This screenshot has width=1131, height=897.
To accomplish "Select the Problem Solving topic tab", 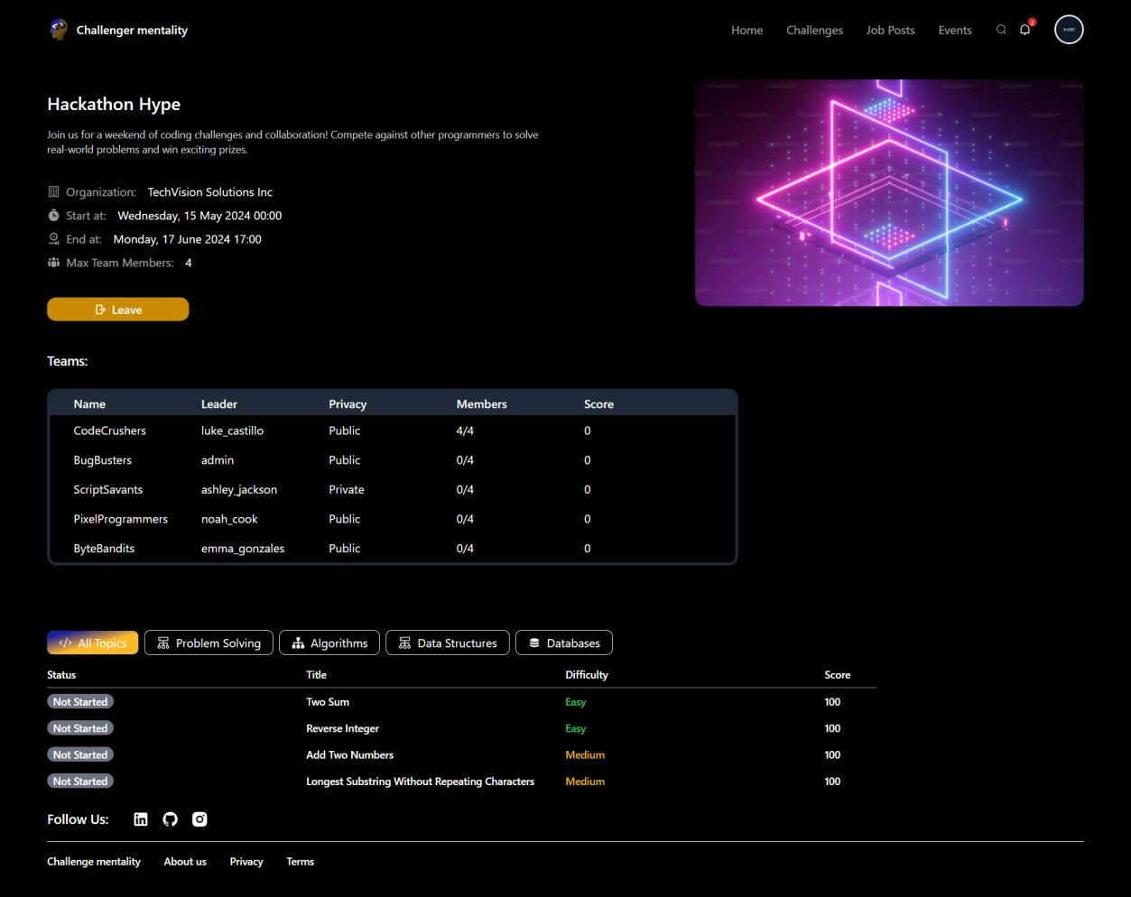I will pos(209,643).
